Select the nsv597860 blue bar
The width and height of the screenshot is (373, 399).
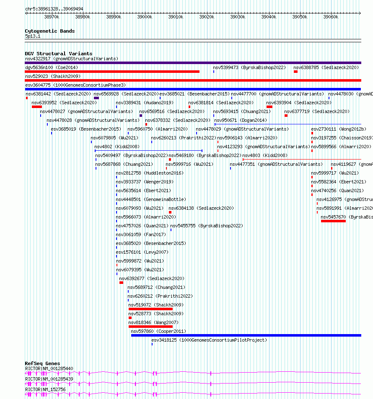246,335
